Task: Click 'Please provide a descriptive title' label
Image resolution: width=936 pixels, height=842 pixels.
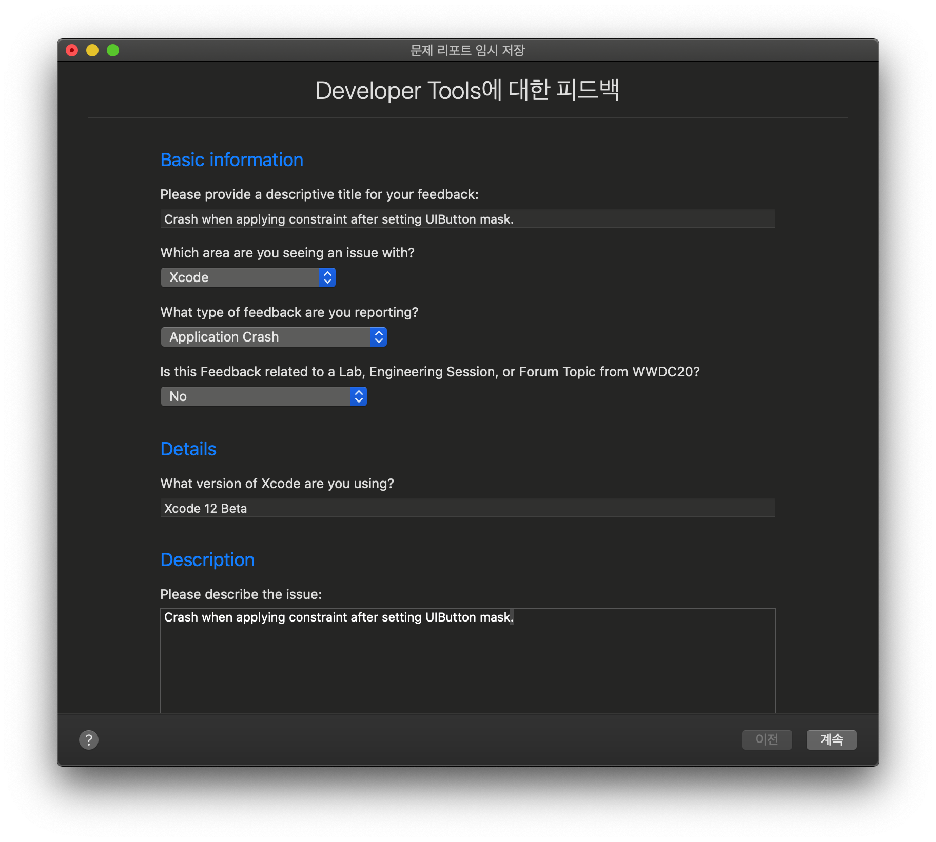Action: pos(319,194)
